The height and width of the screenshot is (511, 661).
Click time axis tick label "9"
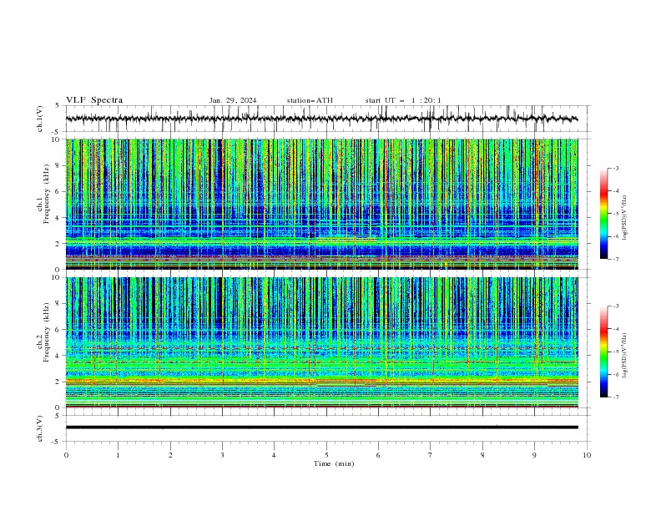534,455
